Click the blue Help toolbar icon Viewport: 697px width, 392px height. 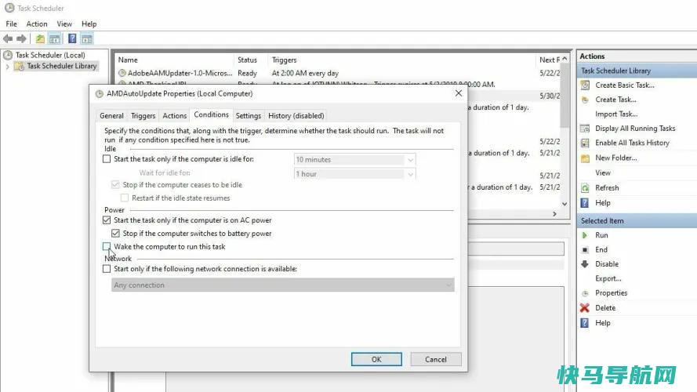point(72,38)
